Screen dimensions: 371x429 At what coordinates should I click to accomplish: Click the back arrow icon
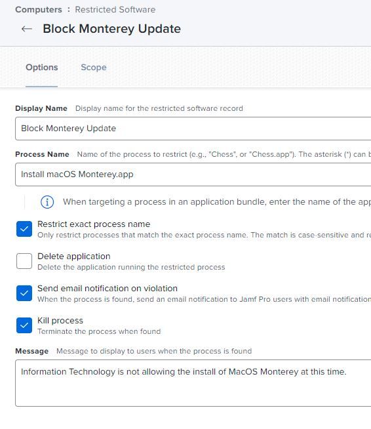pyautogui.click(x=27, y=29)
